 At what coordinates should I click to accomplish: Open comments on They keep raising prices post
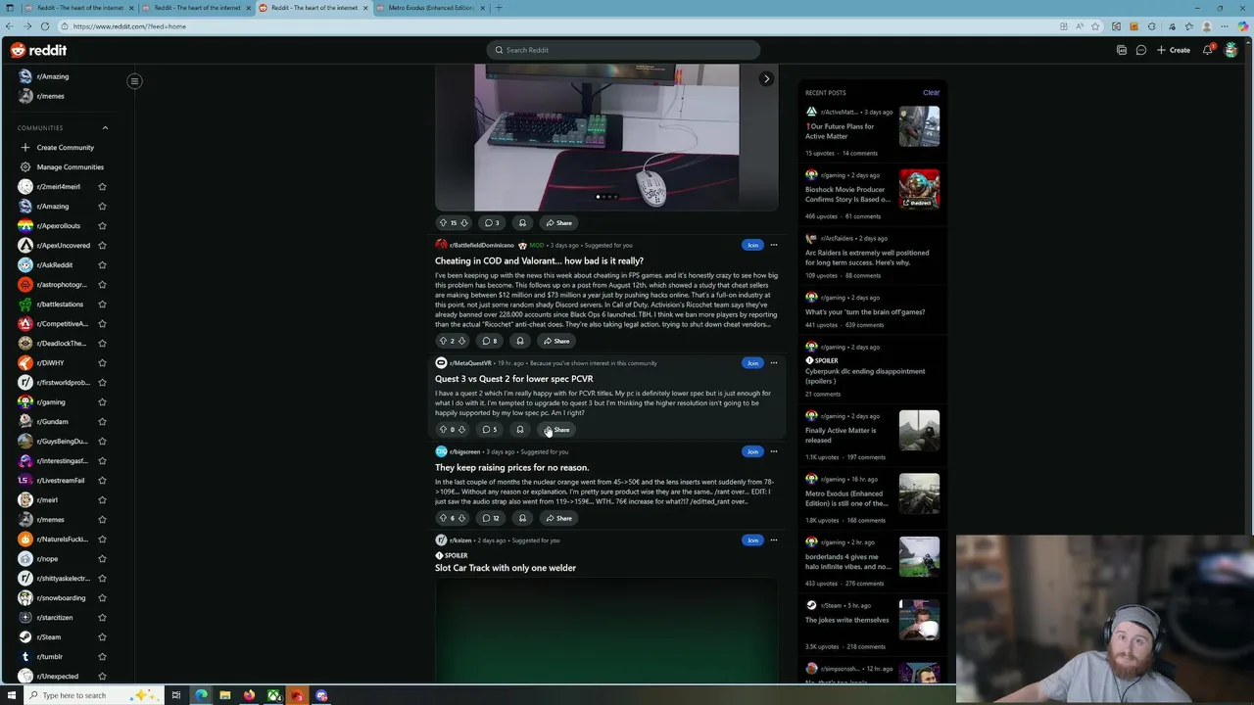point(491,518)
